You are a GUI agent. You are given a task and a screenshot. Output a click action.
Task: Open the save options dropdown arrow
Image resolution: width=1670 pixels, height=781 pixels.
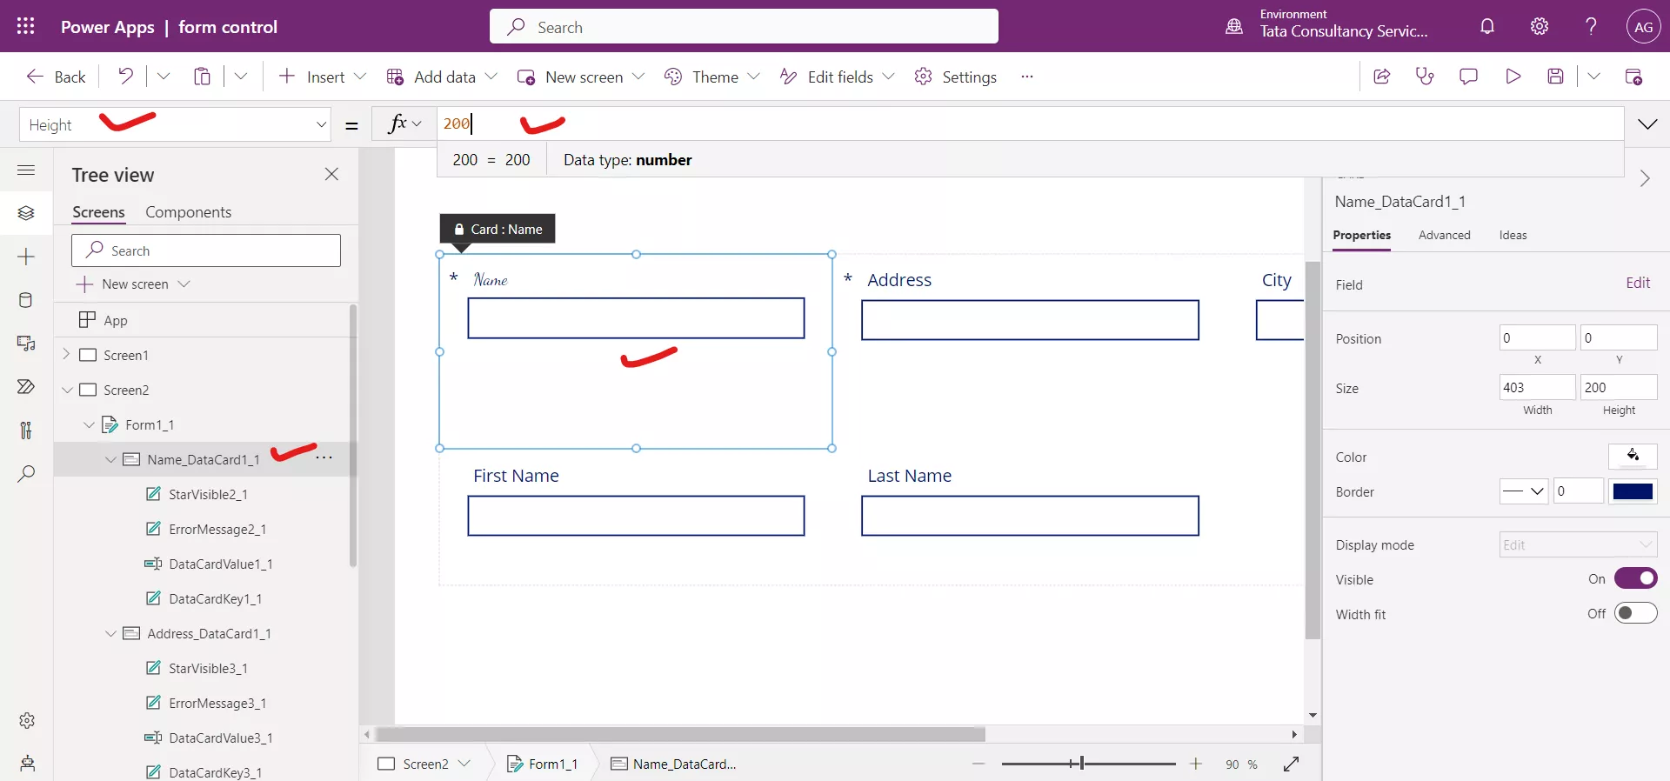tap(1593, 77)
